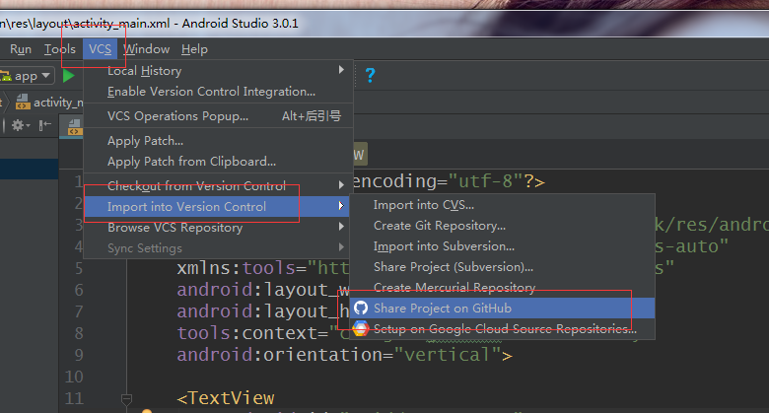Click Checkout from Version Control arrow

pos(341,185)
